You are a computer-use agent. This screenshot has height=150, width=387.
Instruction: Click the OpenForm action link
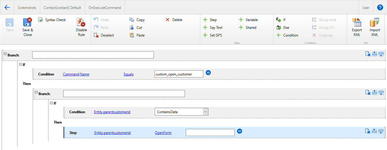coord(163,133)
